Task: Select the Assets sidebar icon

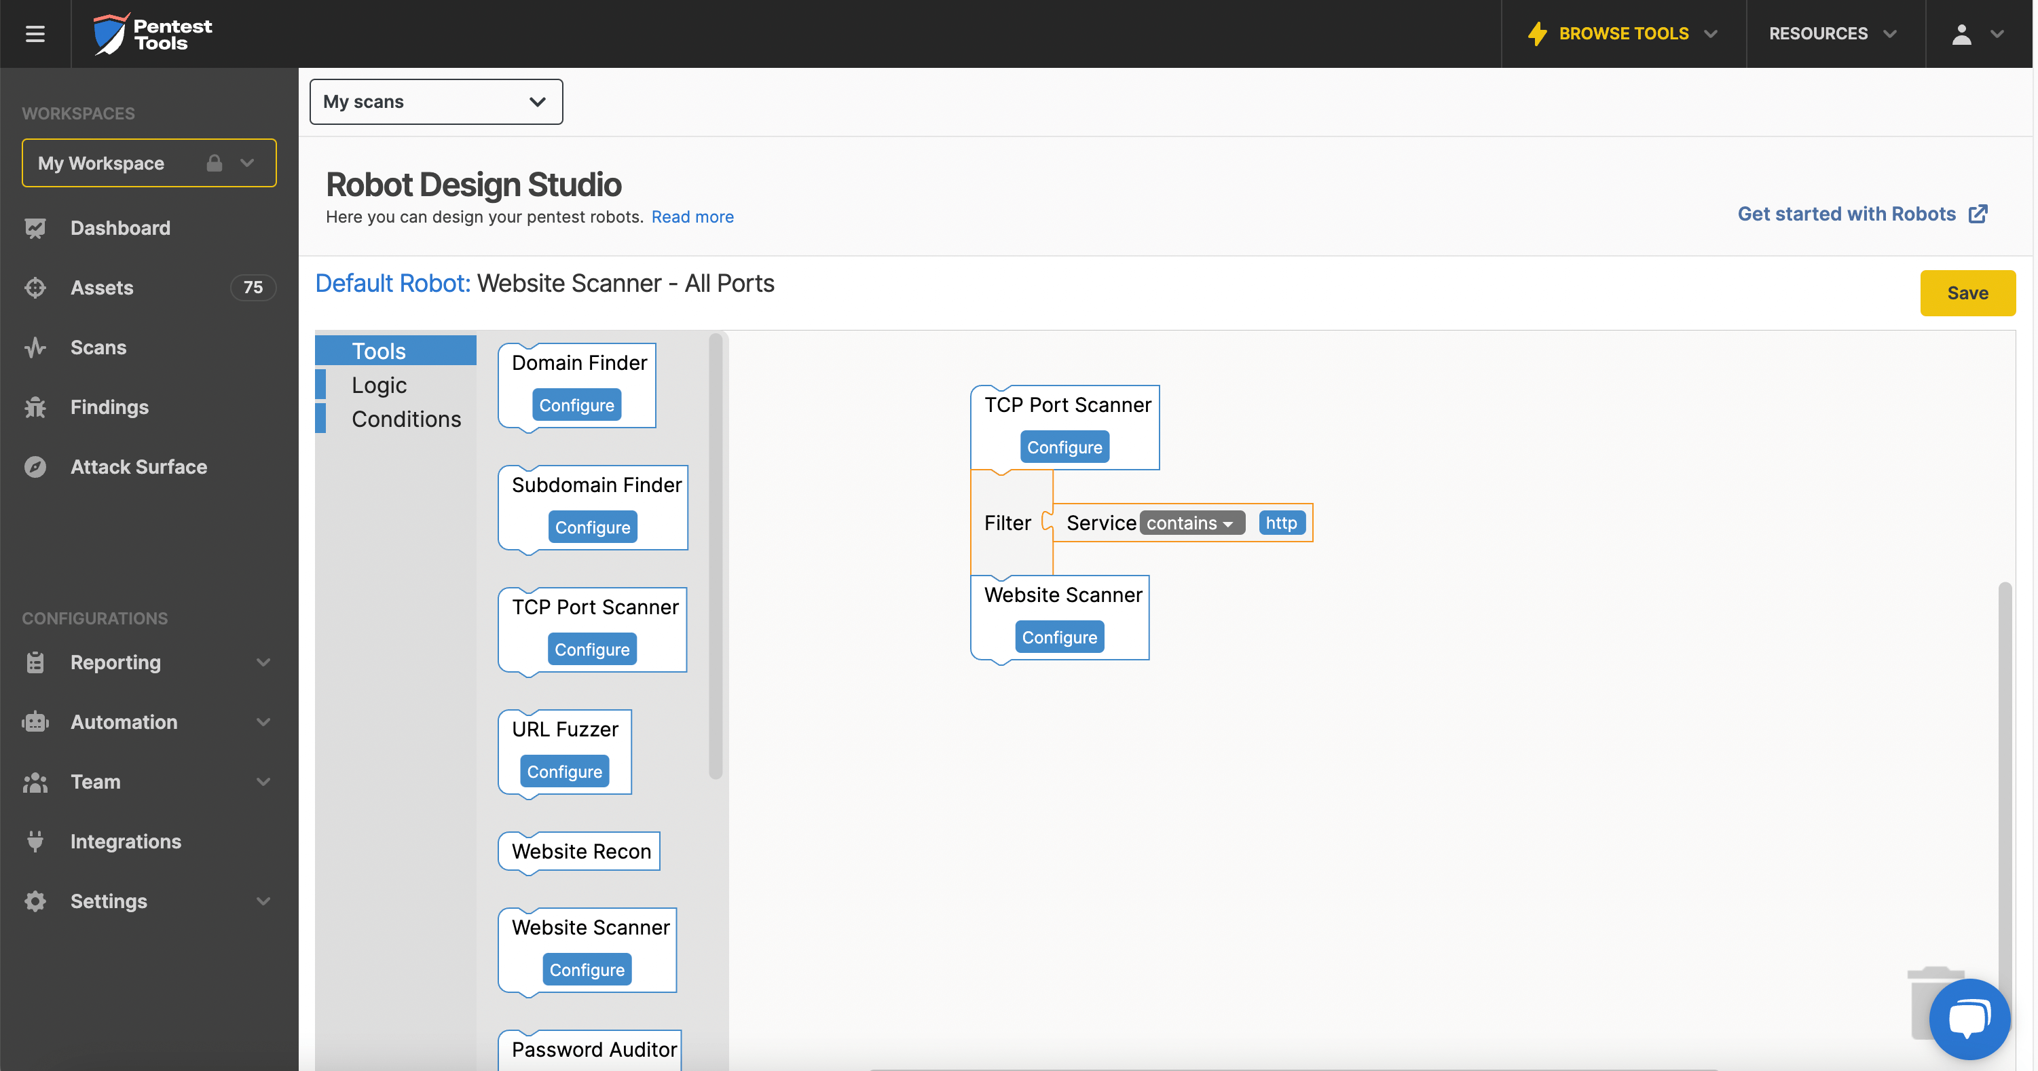Action: coord(35,287)
